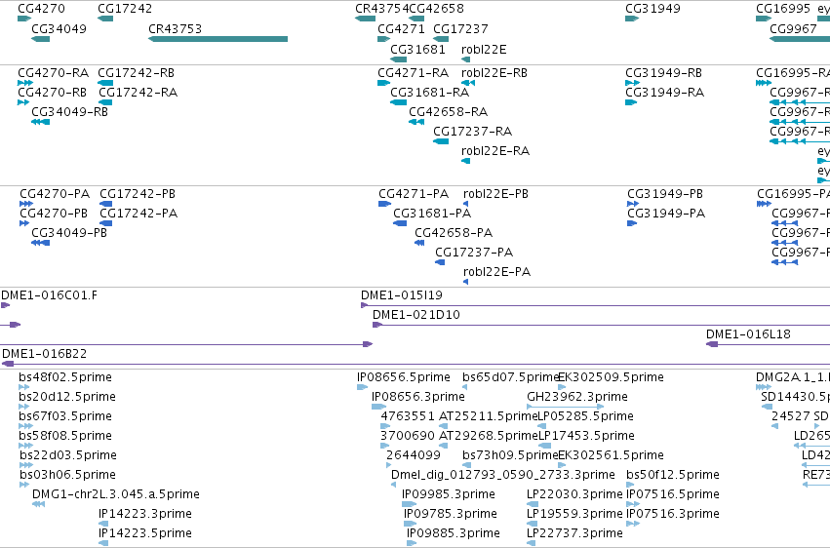Select protein CG17242-PB glyph
Viewport: 830px width, 548px height.
click(106, 204)
